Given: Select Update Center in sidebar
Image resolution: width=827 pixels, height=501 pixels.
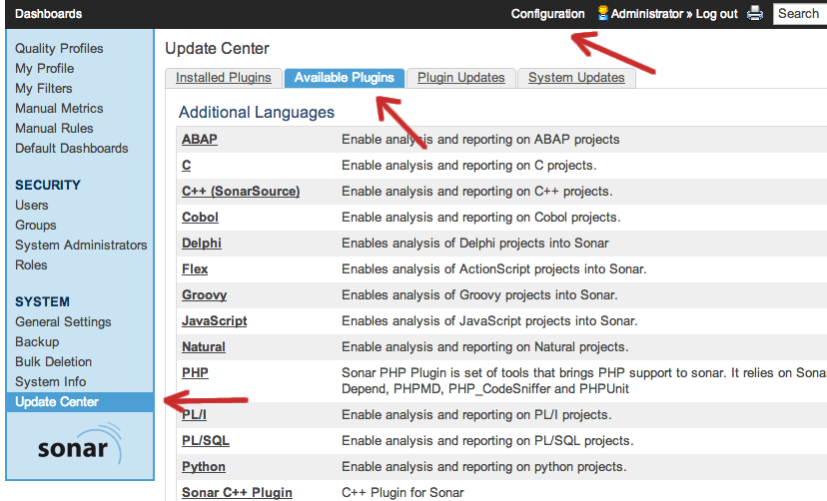Looking at the screenshot, I should pos(80,402).
